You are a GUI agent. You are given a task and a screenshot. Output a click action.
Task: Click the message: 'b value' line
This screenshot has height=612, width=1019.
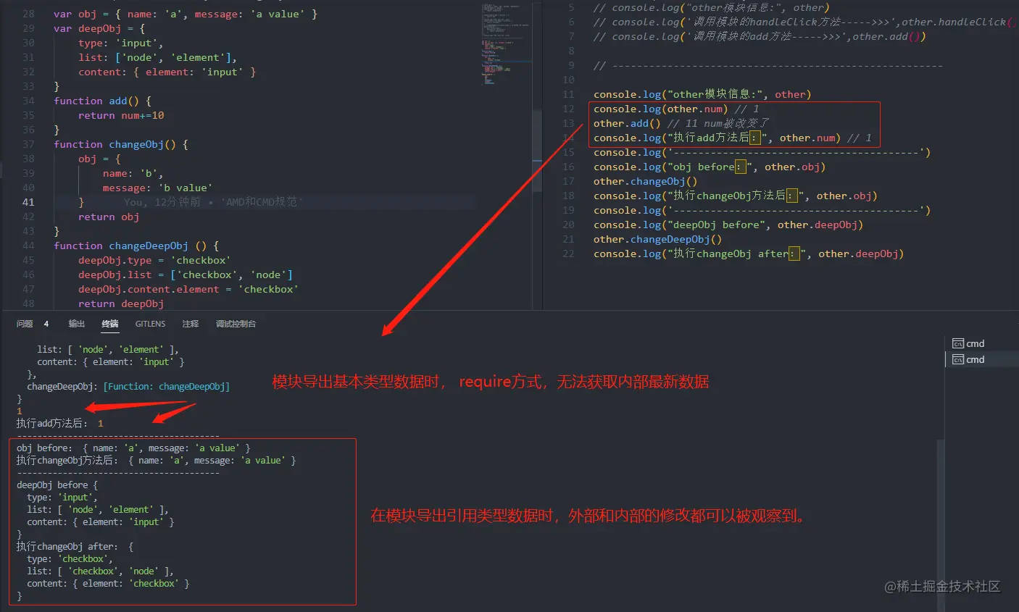pos(157,188)
